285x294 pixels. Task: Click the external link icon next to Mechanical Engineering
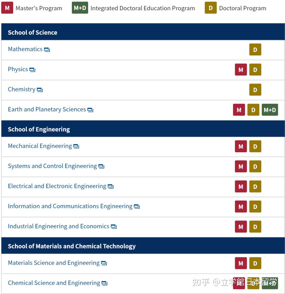(76, 146)
